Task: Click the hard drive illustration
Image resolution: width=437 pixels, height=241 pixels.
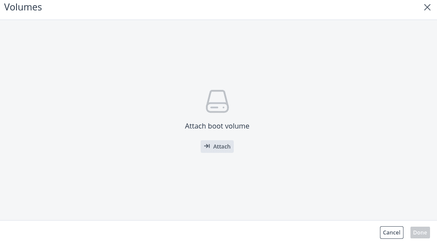Action: (217, 101)
